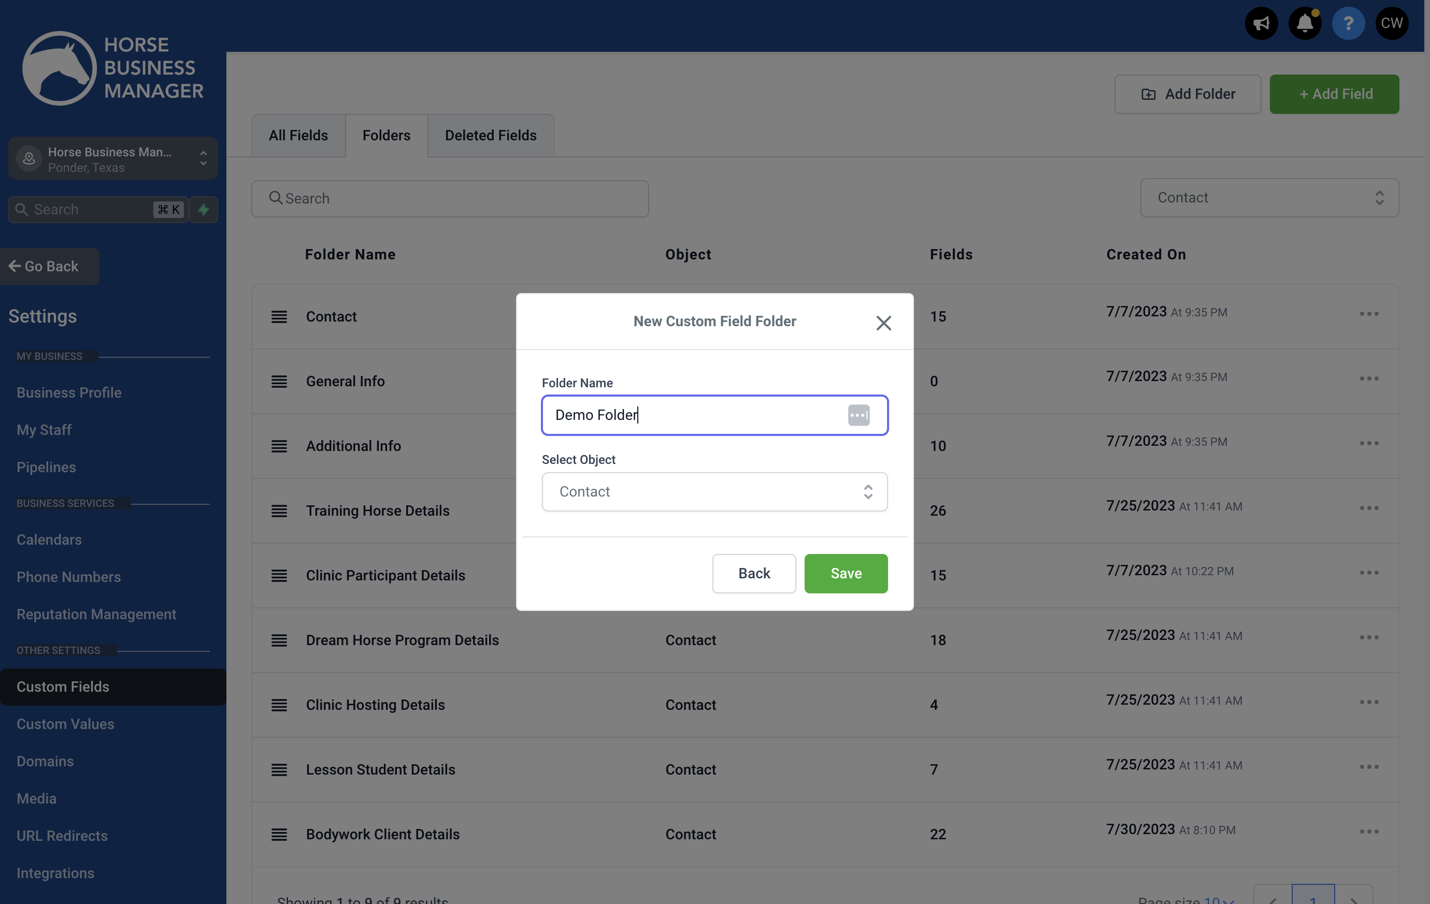1430x904 pixels.
Task: Click drag handle of Training Horse Details row
Action: tap(279, 511)
